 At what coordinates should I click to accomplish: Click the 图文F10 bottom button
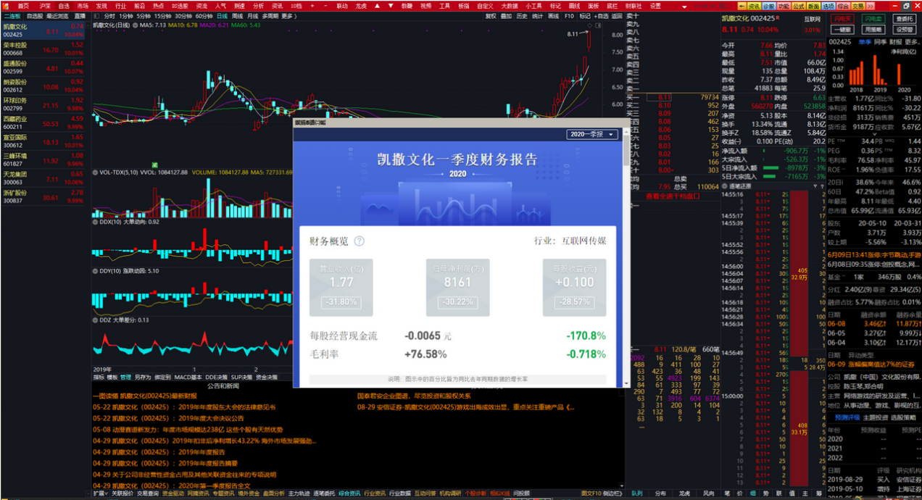click(591, 493)
